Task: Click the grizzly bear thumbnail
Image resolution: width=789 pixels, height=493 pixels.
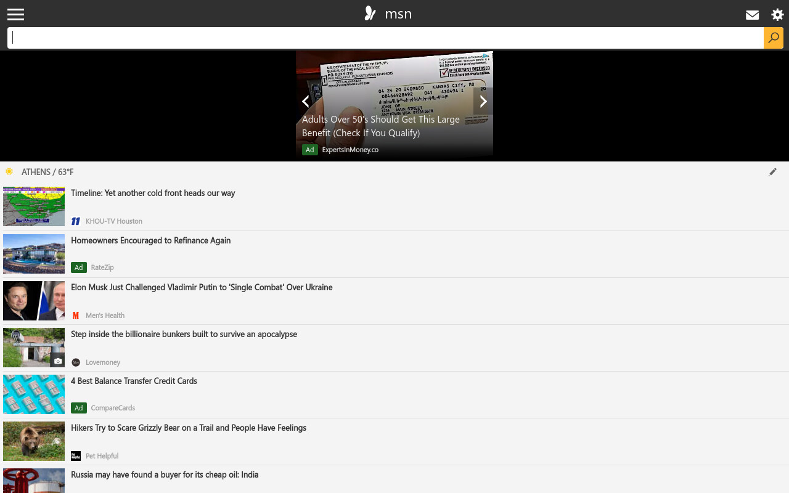Action: (34, 441)
